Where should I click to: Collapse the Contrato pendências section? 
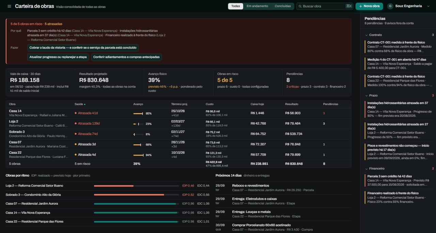pos(366,35)
